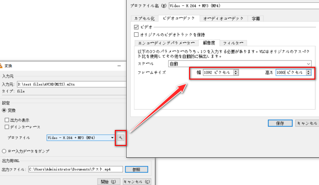Open エンコーディングパラメーター sub-tab
Viewport: 319px width, 185px height.
pos(166,43)
